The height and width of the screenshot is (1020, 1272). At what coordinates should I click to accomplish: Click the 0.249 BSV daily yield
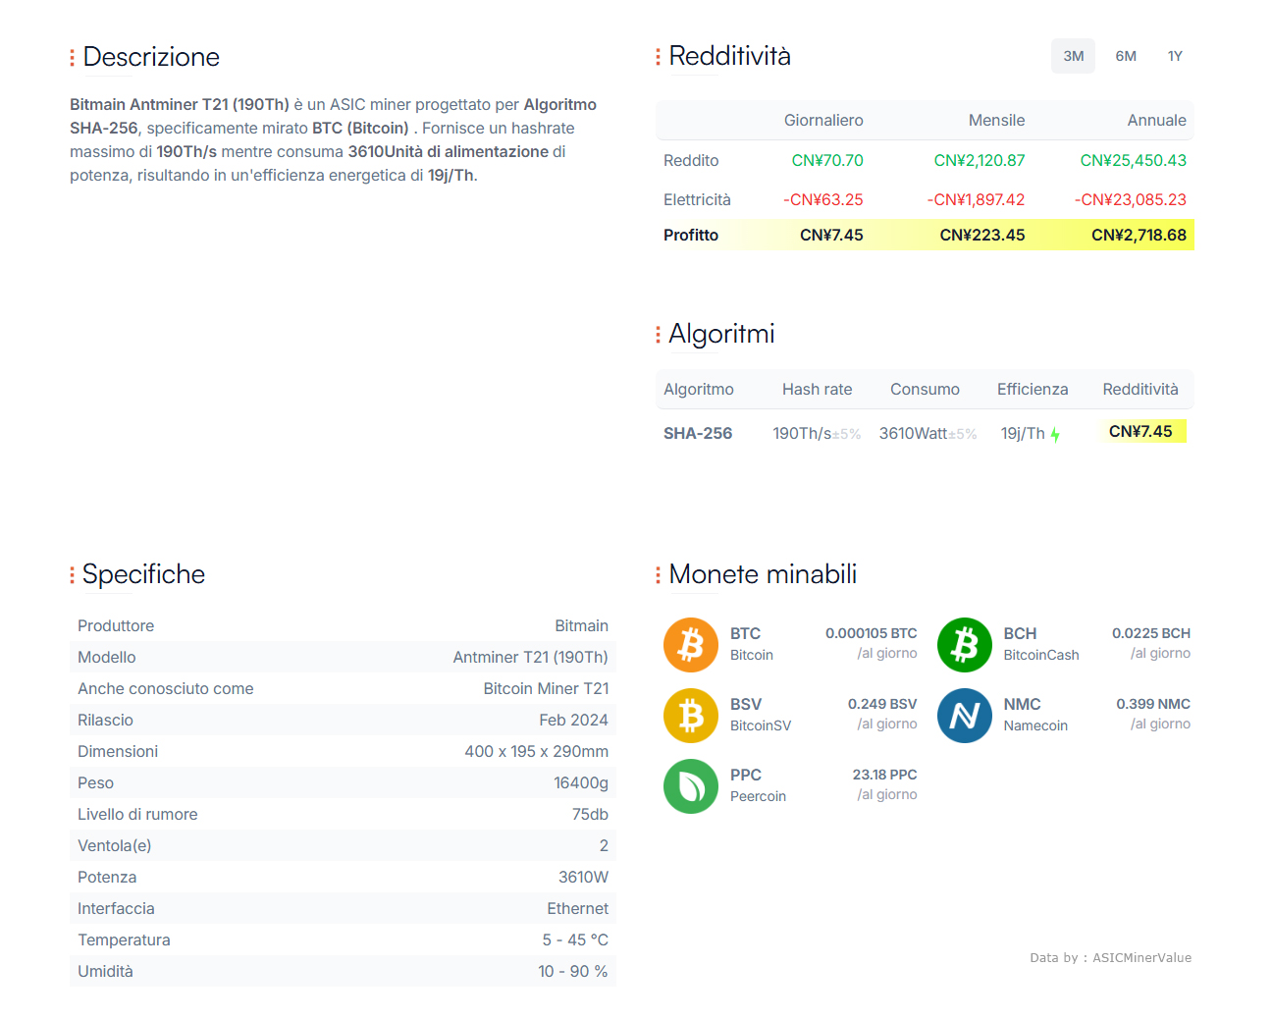coord(882,705)
